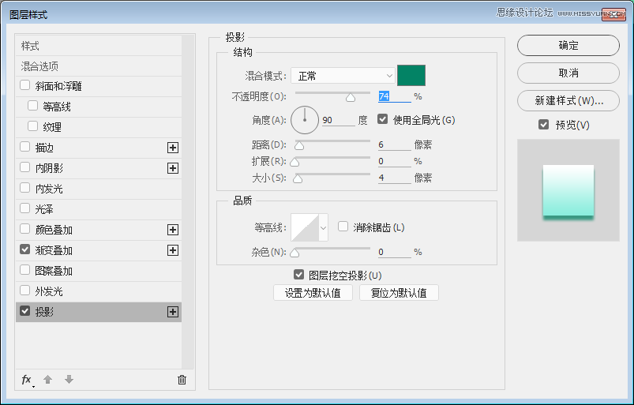The width and height of the screenshot is (634, 405).
Task: Add another 描边 effect with plus icon
Action: 173,148
